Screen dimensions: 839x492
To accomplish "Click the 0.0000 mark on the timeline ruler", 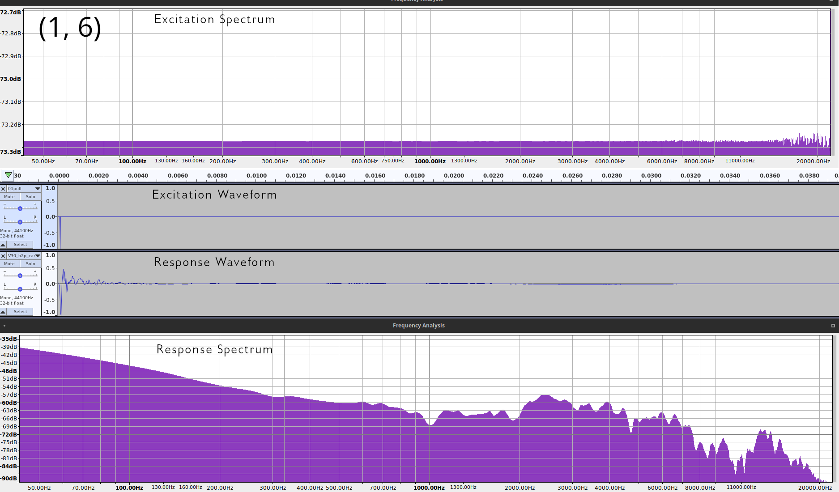I will click(x=59, y=176).
